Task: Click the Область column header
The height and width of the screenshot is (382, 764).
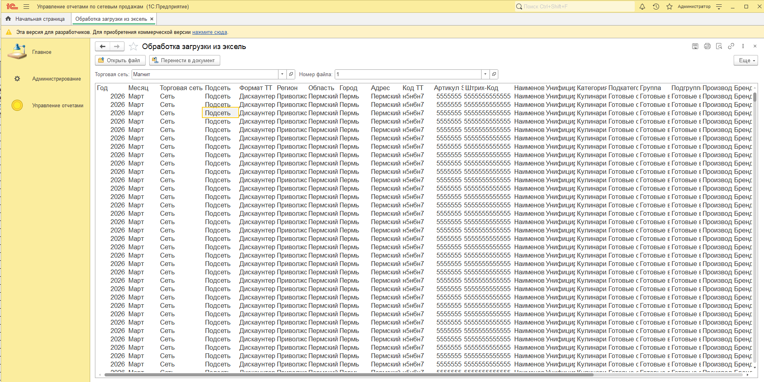Action: (x=321, y=88)
